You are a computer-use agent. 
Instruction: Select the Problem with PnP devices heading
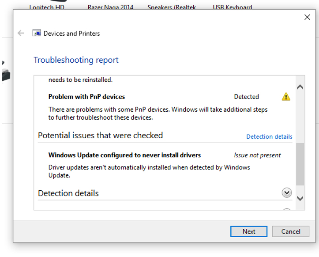pos(86,97)
